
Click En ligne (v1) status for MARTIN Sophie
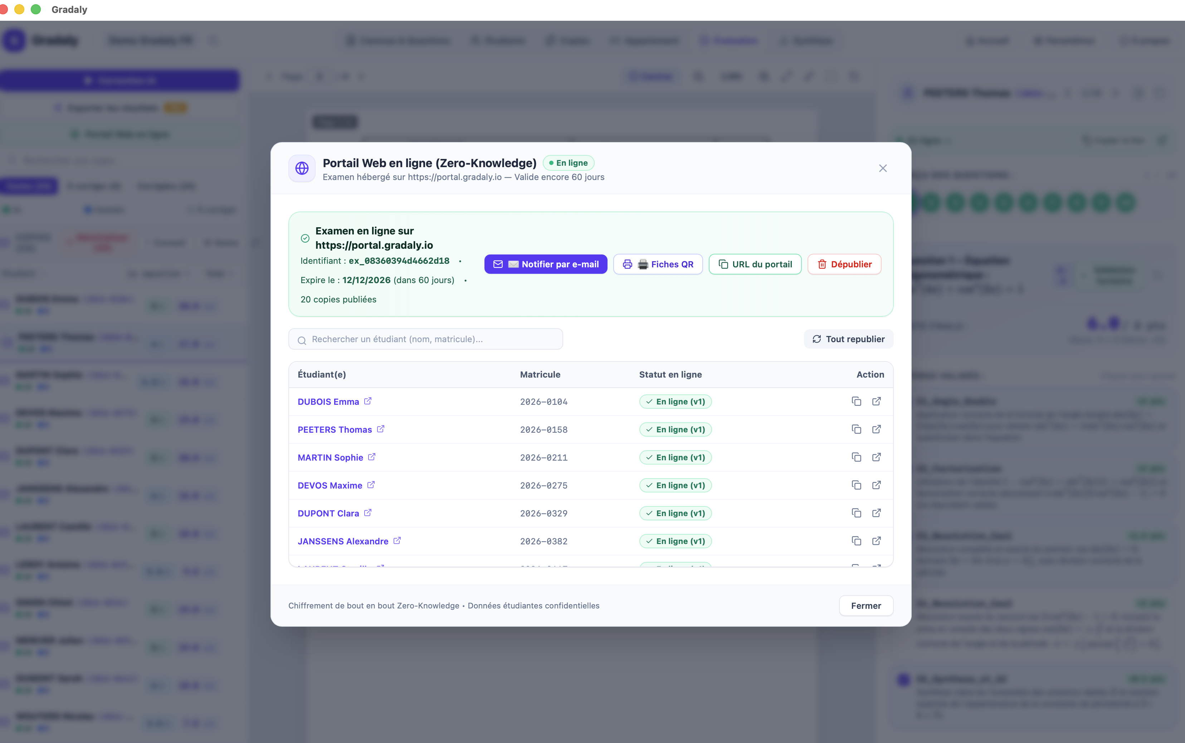click(675, 457)
